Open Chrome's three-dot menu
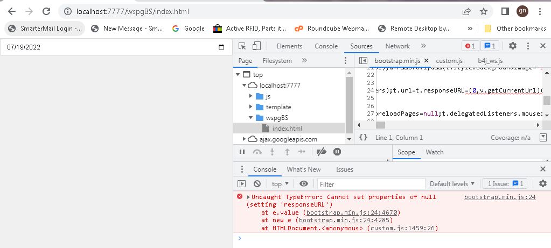 pyautogui.click(x=540, y=12)
